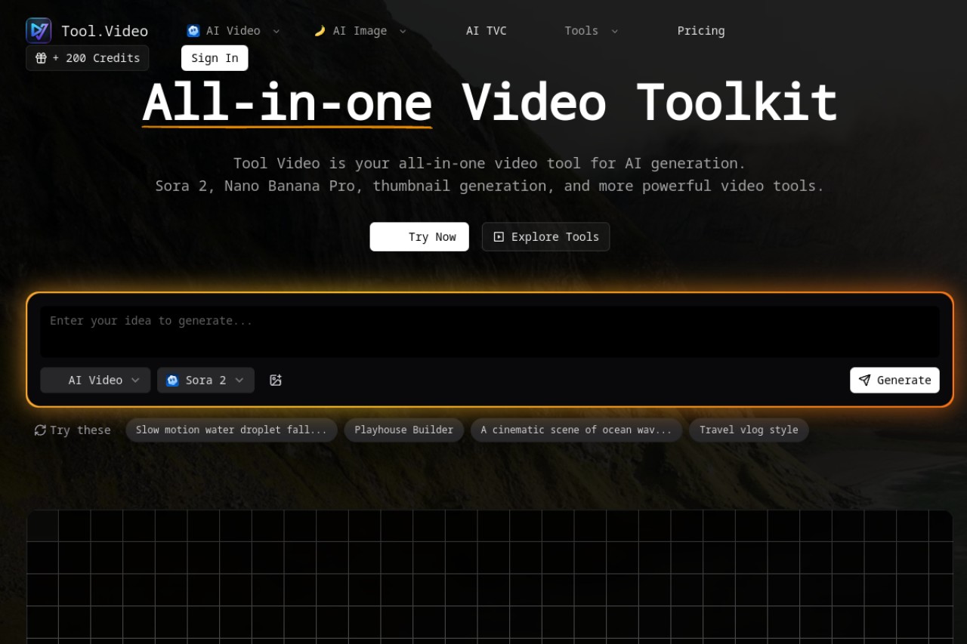The width and height of the screenshot is (967, 644).
Task: Go to the Pricing page
Action: [x=701, y=31]
